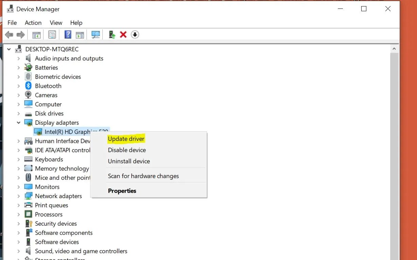Click Show/Hide Action Pane toolbar icon

80,35
